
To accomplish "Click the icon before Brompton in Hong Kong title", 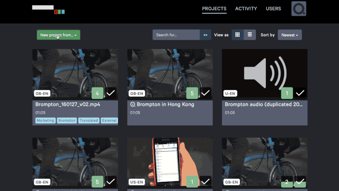I will tap(132, 104).
